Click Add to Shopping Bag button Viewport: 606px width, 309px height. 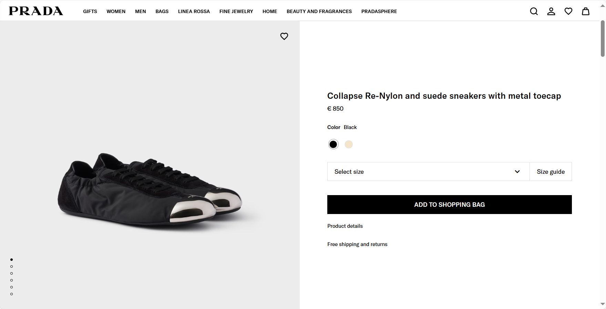pyautogui.click(x=449, y=205)
